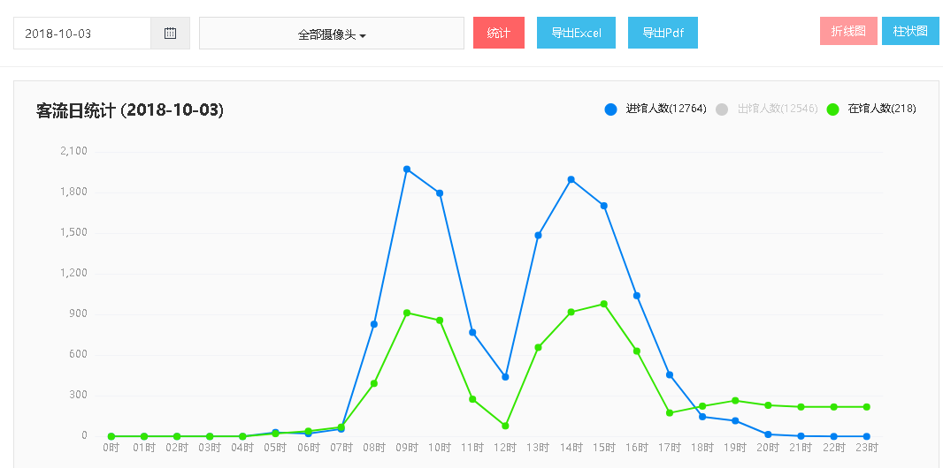Click the blue data point at 16时
Image resolution: width=943 pixels, height=468 pixels.
pos(637,295)
